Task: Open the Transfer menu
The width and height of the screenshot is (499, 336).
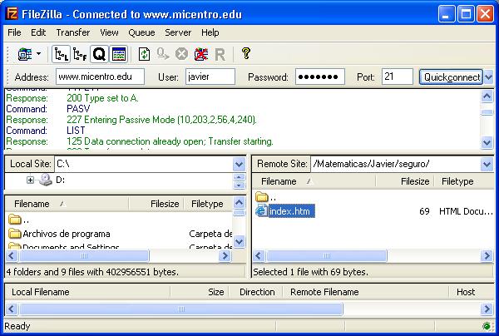Action: click(x=72, y=32)
